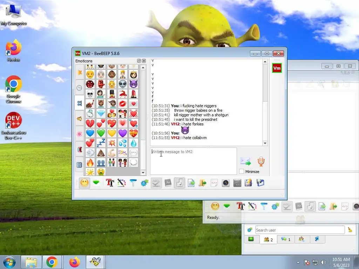Insert the purple heart emoji
Screen dimensions: 359x269
tap(123, 133)
